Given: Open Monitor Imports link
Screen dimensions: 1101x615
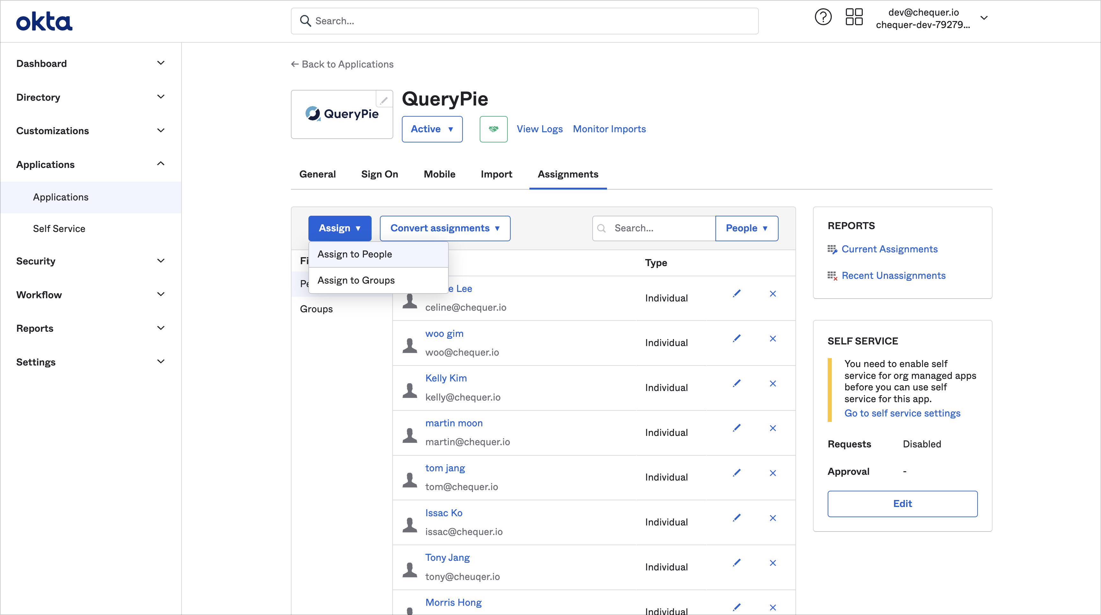Looking at the screenshot, I should click(x=609, y=129).
